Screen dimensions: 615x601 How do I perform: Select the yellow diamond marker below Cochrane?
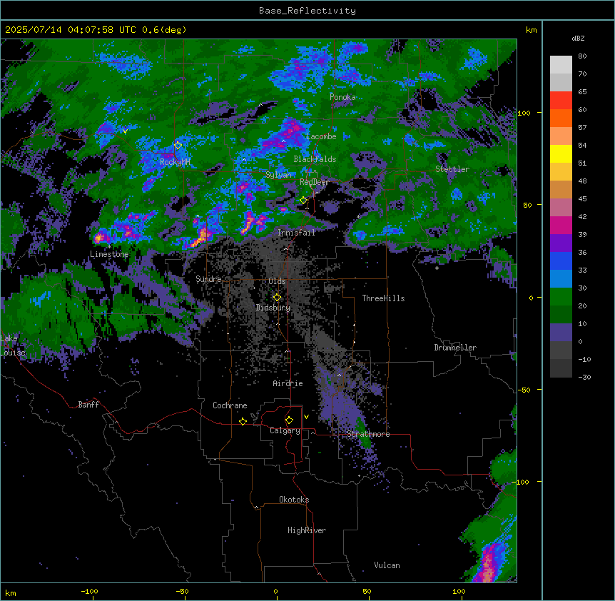pos(243,421)
